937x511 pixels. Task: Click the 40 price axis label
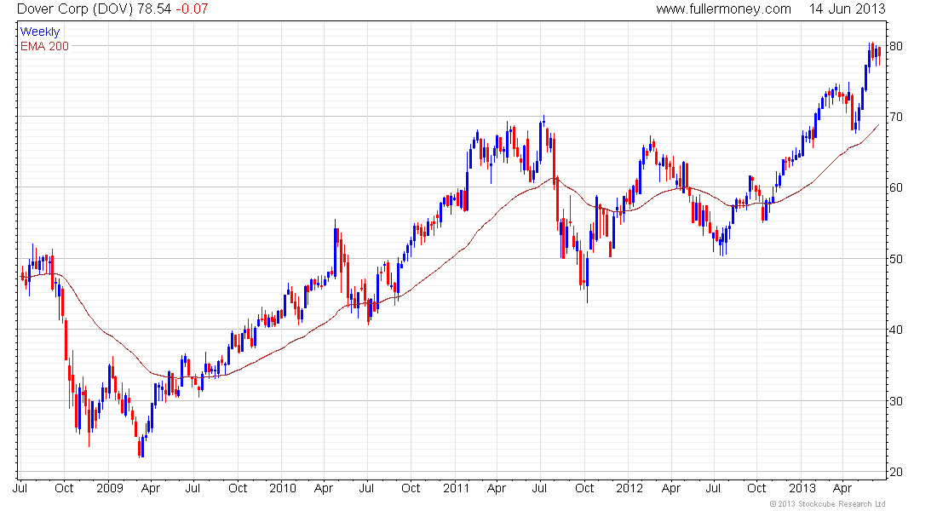(x=896, y=330)
